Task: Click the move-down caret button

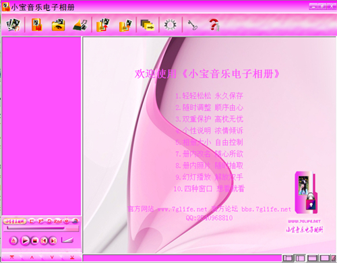Action: (x=52, y=258)
